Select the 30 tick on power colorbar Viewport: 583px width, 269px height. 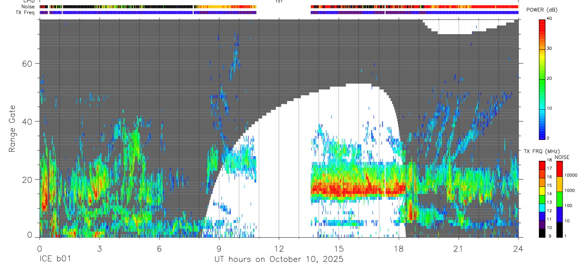tap(550, 49)
